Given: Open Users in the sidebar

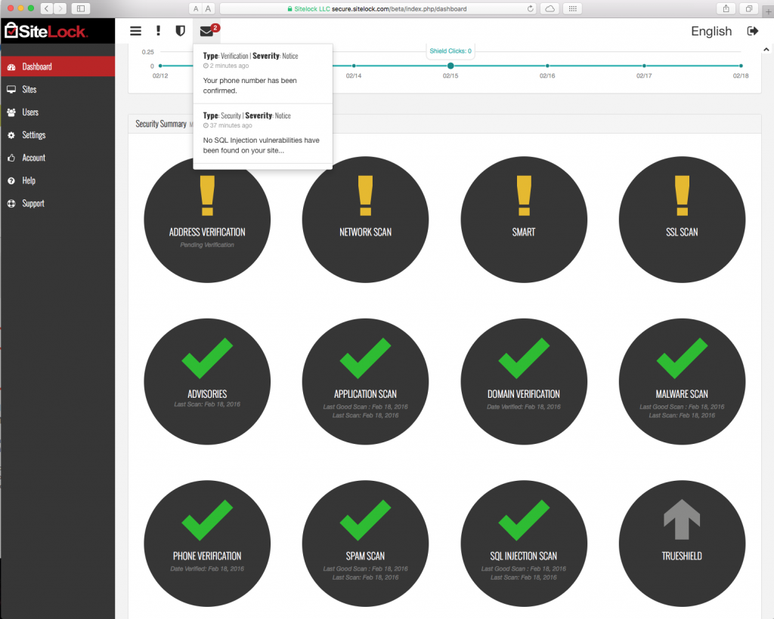Looking at the screenshot, I should (30, 112).
